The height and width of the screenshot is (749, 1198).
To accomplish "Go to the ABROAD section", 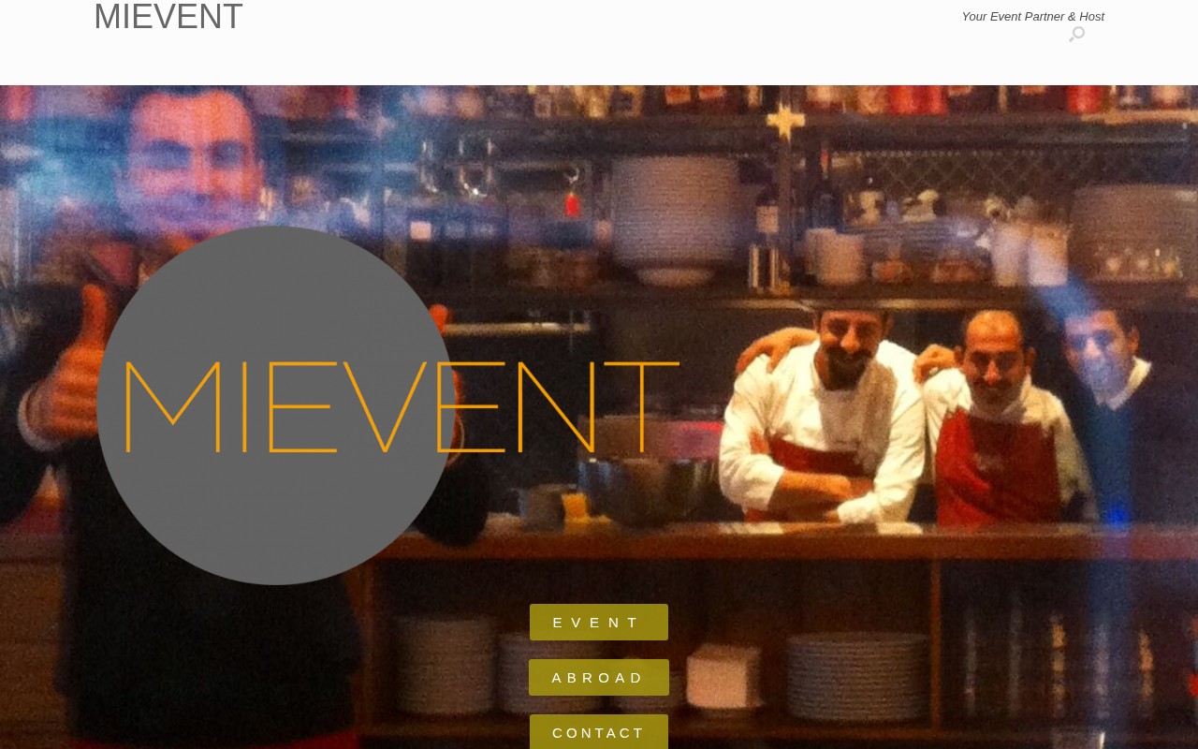I will (599, 678).
